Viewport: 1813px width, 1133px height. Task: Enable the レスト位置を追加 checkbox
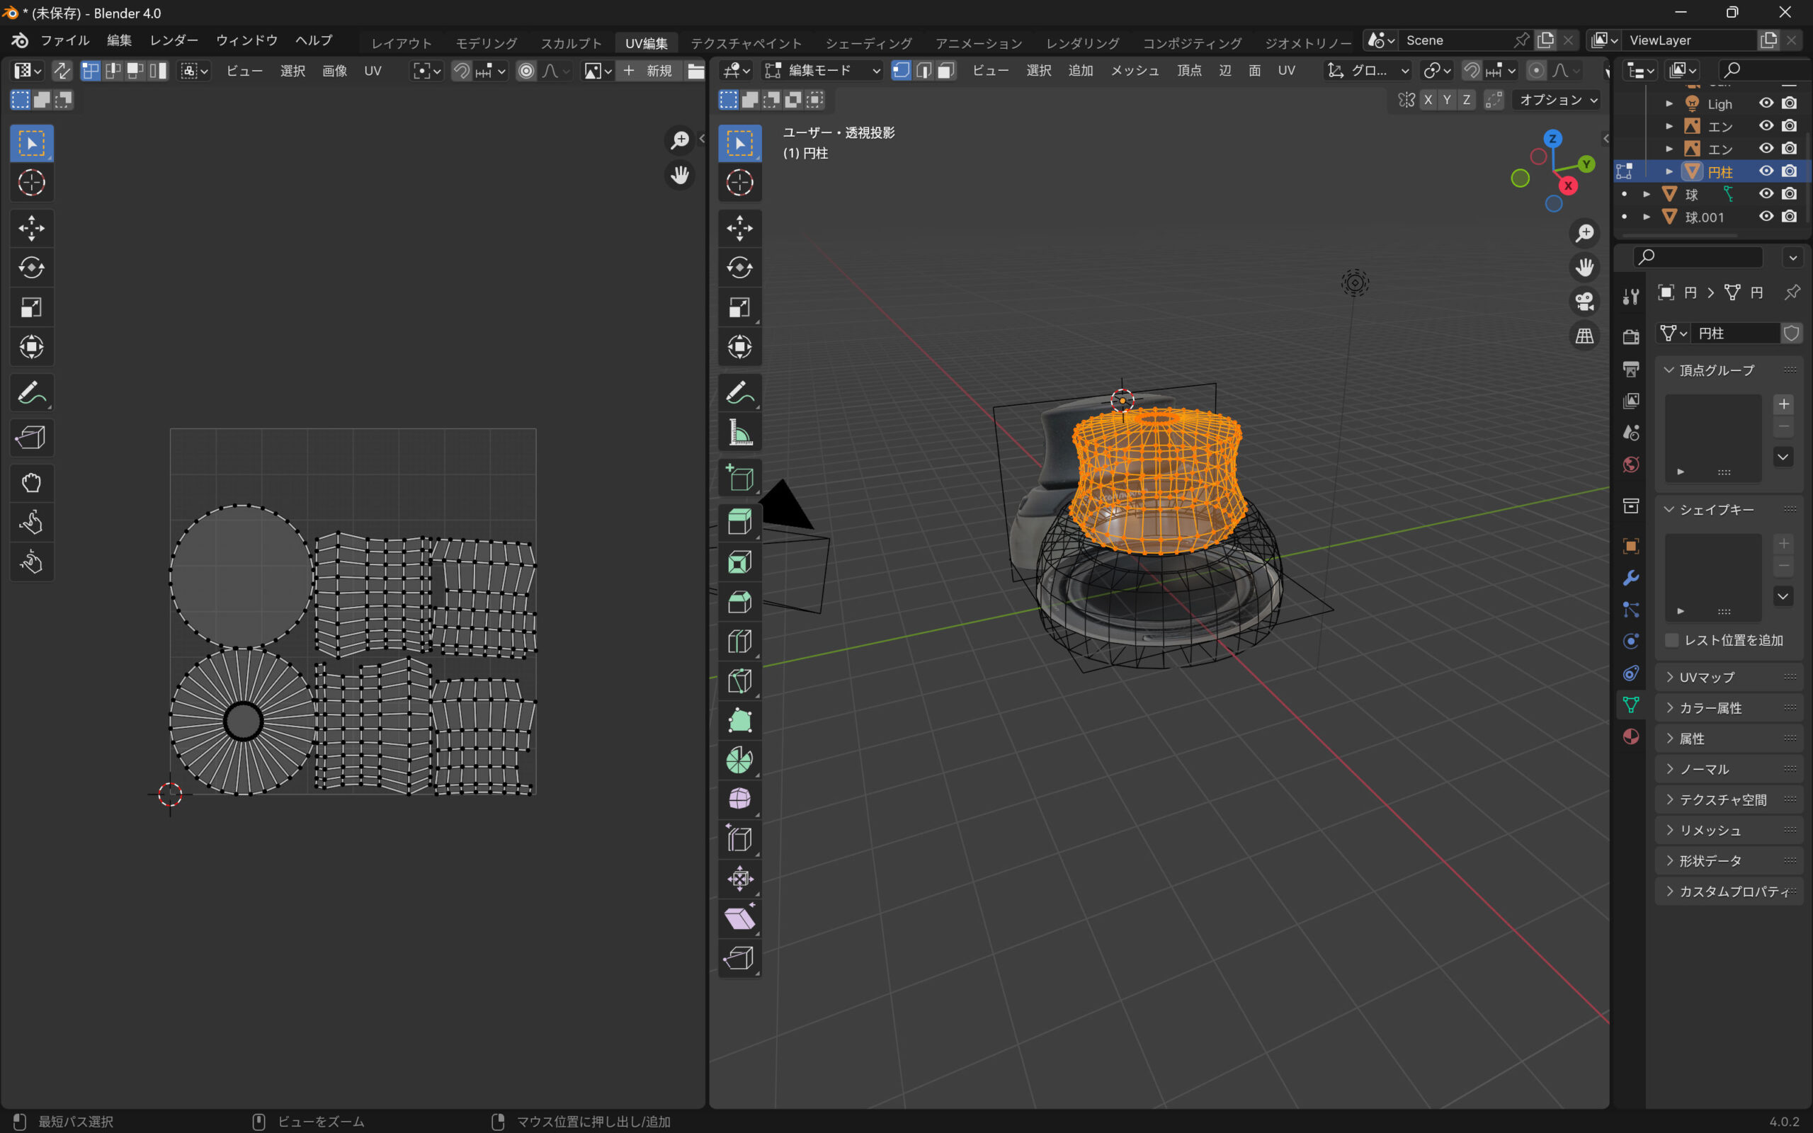(x=1671, y=640)
